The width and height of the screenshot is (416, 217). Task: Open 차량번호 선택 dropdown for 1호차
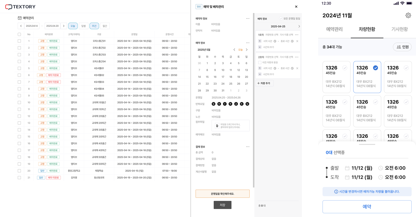pos(272,35)
